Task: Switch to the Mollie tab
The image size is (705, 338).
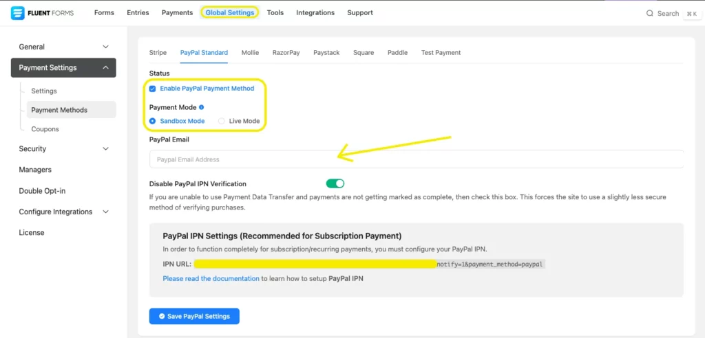Action: click(x=250, y=52)
